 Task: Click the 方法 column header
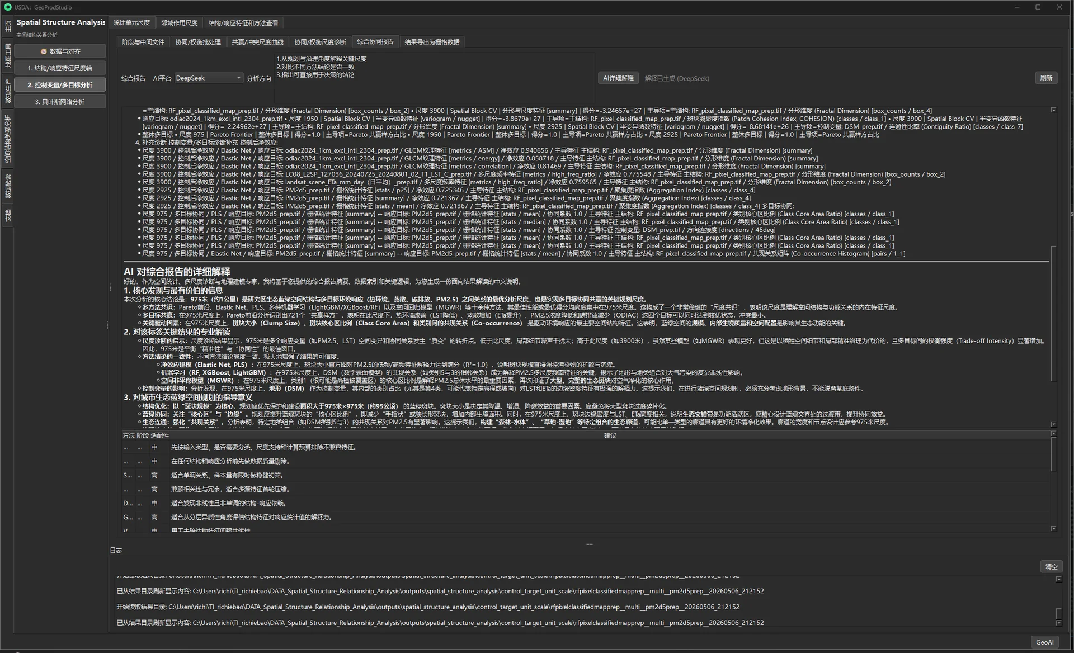129,436
